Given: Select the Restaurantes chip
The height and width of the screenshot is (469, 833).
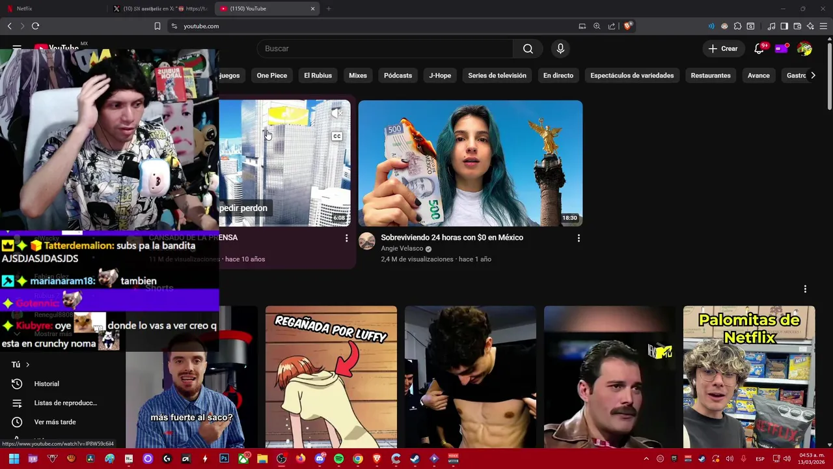Looking at the screenshot, I should pos(711,76).
